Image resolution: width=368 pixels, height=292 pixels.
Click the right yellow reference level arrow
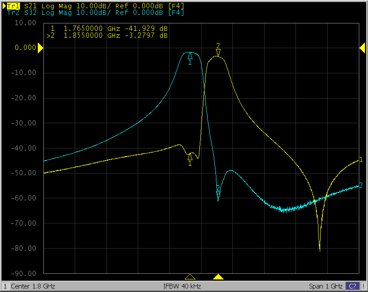click(362, 49)
